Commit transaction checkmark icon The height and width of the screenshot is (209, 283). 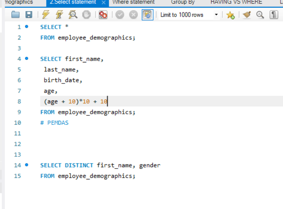tap(120, 15)
